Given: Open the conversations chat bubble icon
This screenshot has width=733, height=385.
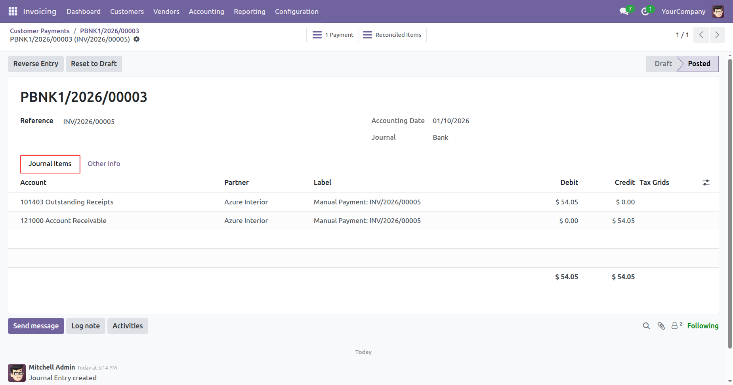Looking at the screenshot, I should [x=624, y=11].
